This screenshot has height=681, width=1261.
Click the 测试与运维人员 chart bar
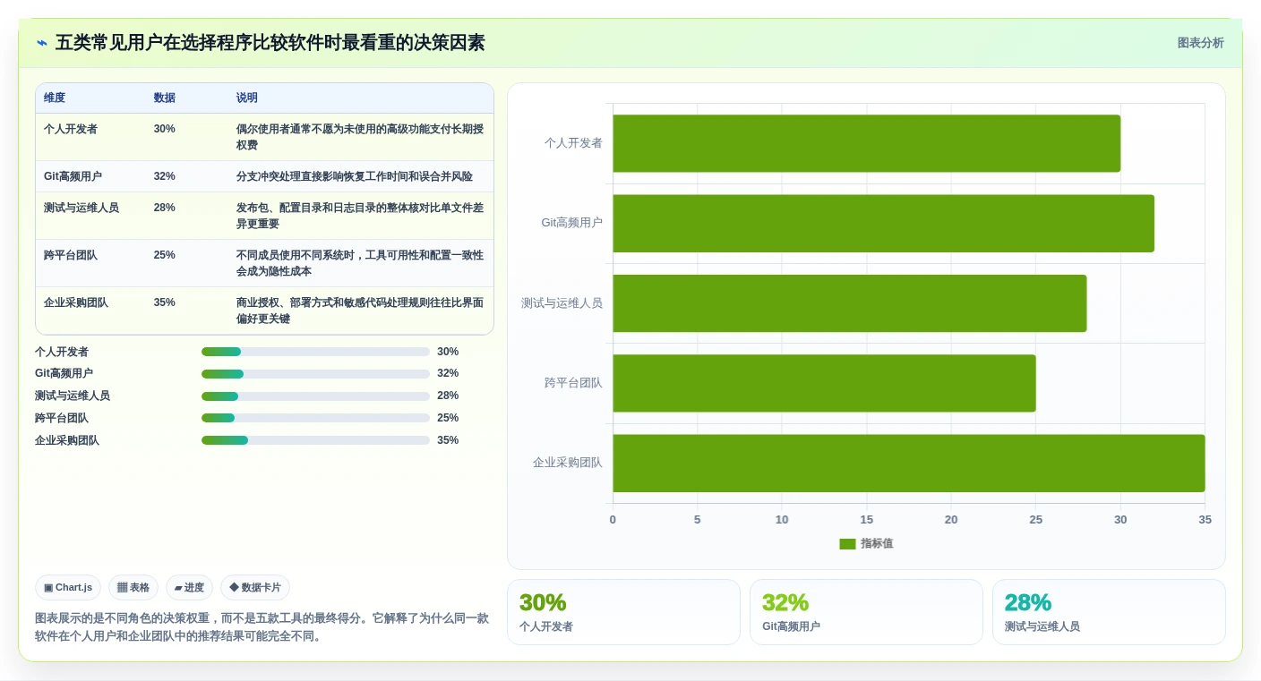tap(849, 303)
